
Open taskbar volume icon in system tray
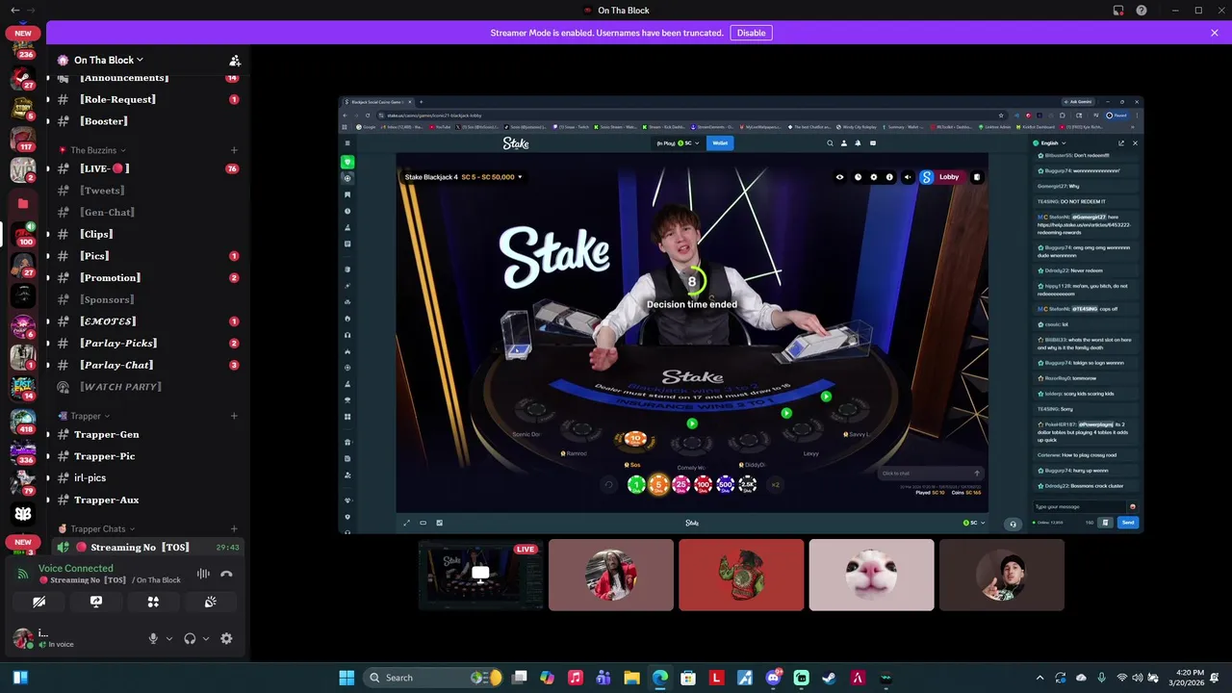coord(1138,678)
